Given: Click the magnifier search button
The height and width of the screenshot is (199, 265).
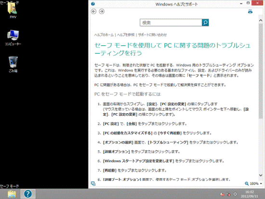Looking at the screenshot, I should 205,23.
